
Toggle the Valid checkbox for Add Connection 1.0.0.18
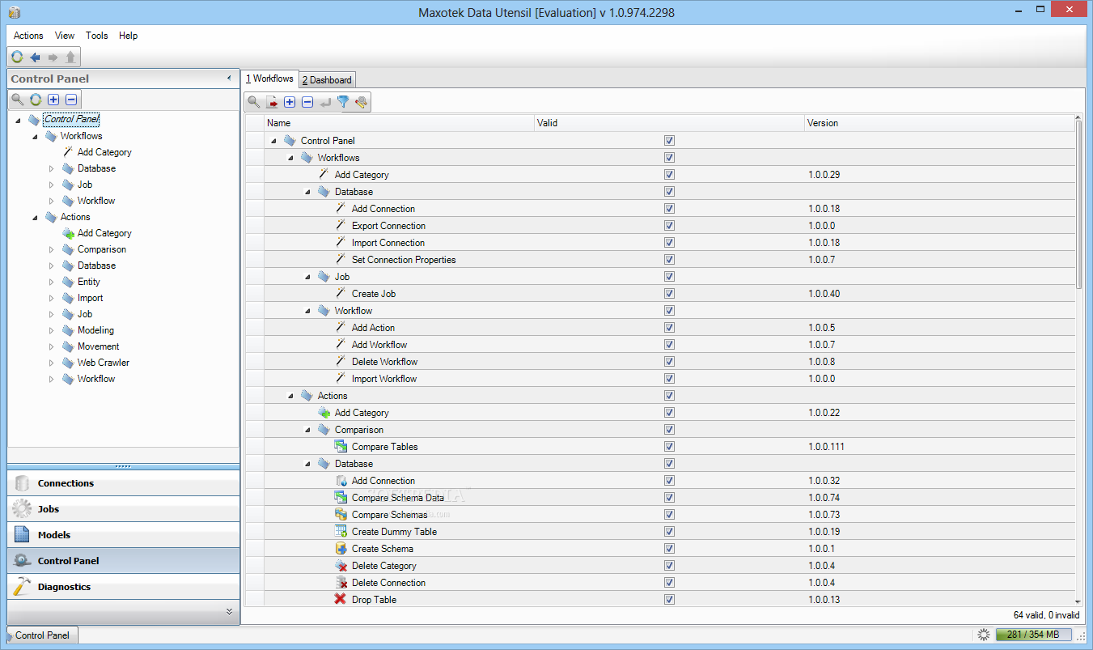[x=669, y=209]
